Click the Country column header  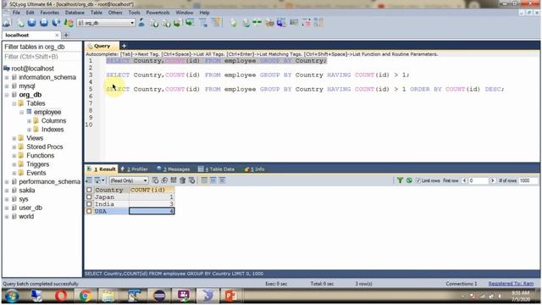pyautogui.click(x=111, y=190)
